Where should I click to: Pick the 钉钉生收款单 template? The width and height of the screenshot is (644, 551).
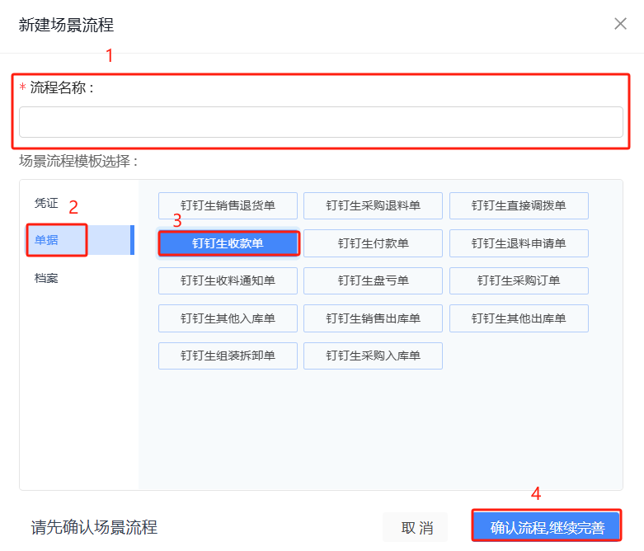coord(228,243)
